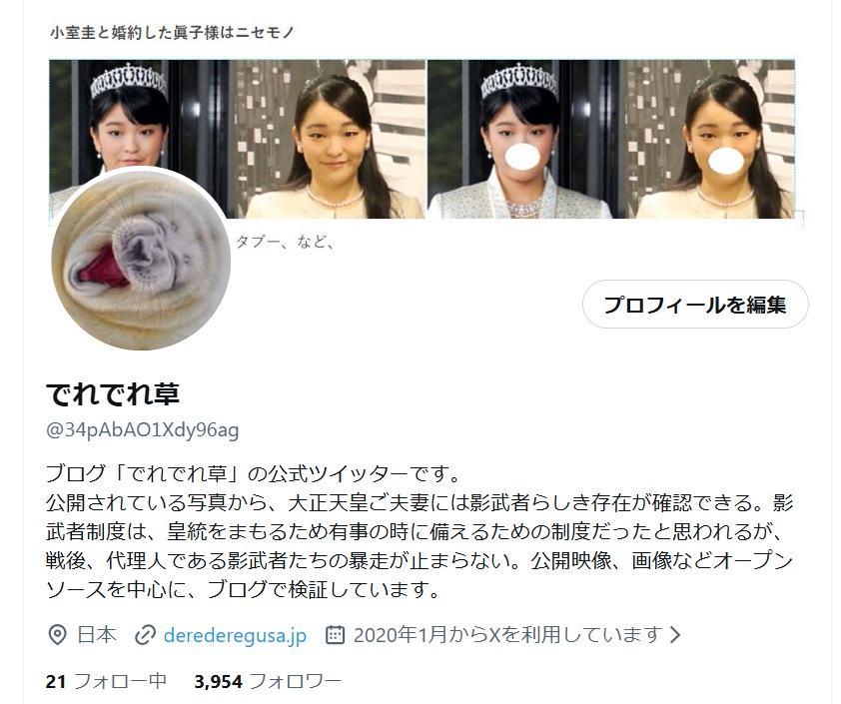Click the link chain icon beside deredegusa.jp
The image size is (841, 704).
(144, 635)
